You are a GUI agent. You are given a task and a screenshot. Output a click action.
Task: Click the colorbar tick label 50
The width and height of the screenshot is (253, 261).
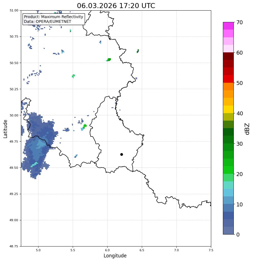coord(239,83)
